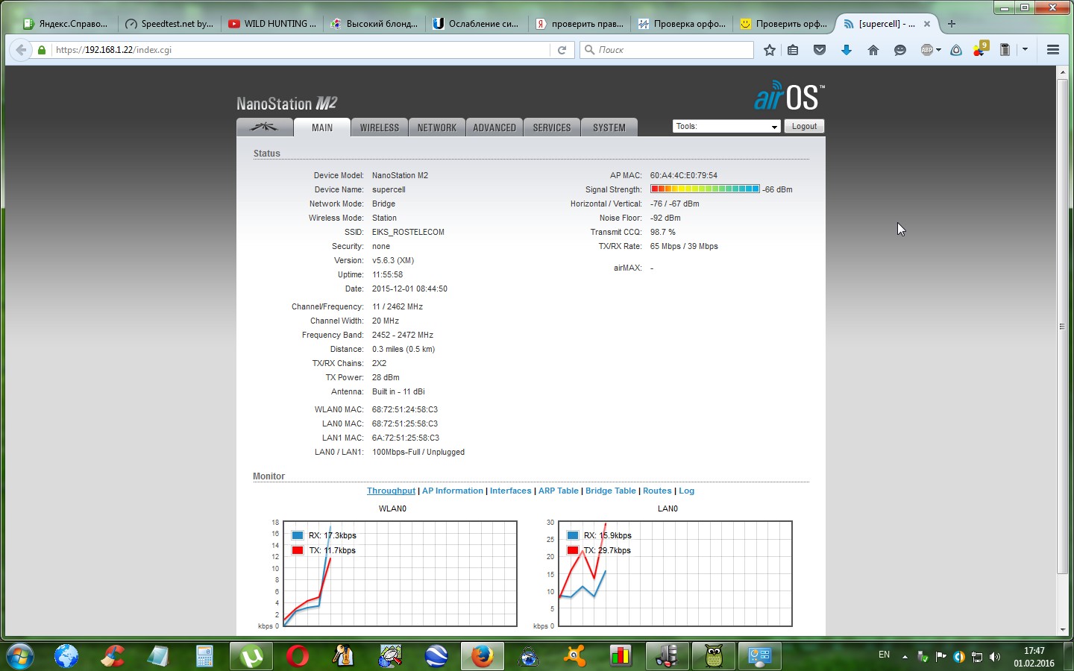Switch to the Яндекс.Справо... tab

(66, 24)
